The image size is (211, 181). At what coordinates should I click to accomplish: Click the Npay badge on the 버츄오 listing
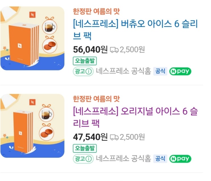tap(180, 71)
